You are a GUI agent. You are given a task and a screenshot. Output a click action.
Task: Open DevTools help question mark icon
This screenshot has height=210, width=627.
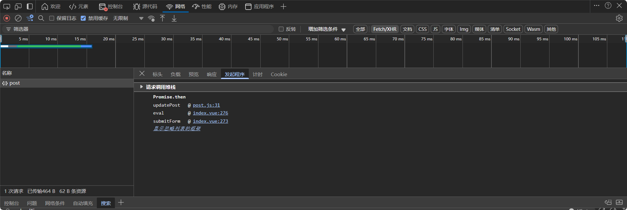(x=608, y=6)
